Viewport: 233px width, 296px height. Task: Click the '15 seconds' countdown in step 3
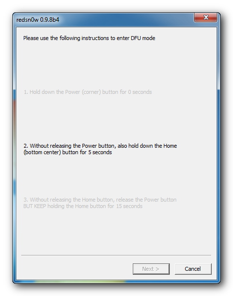click(129, 206)
